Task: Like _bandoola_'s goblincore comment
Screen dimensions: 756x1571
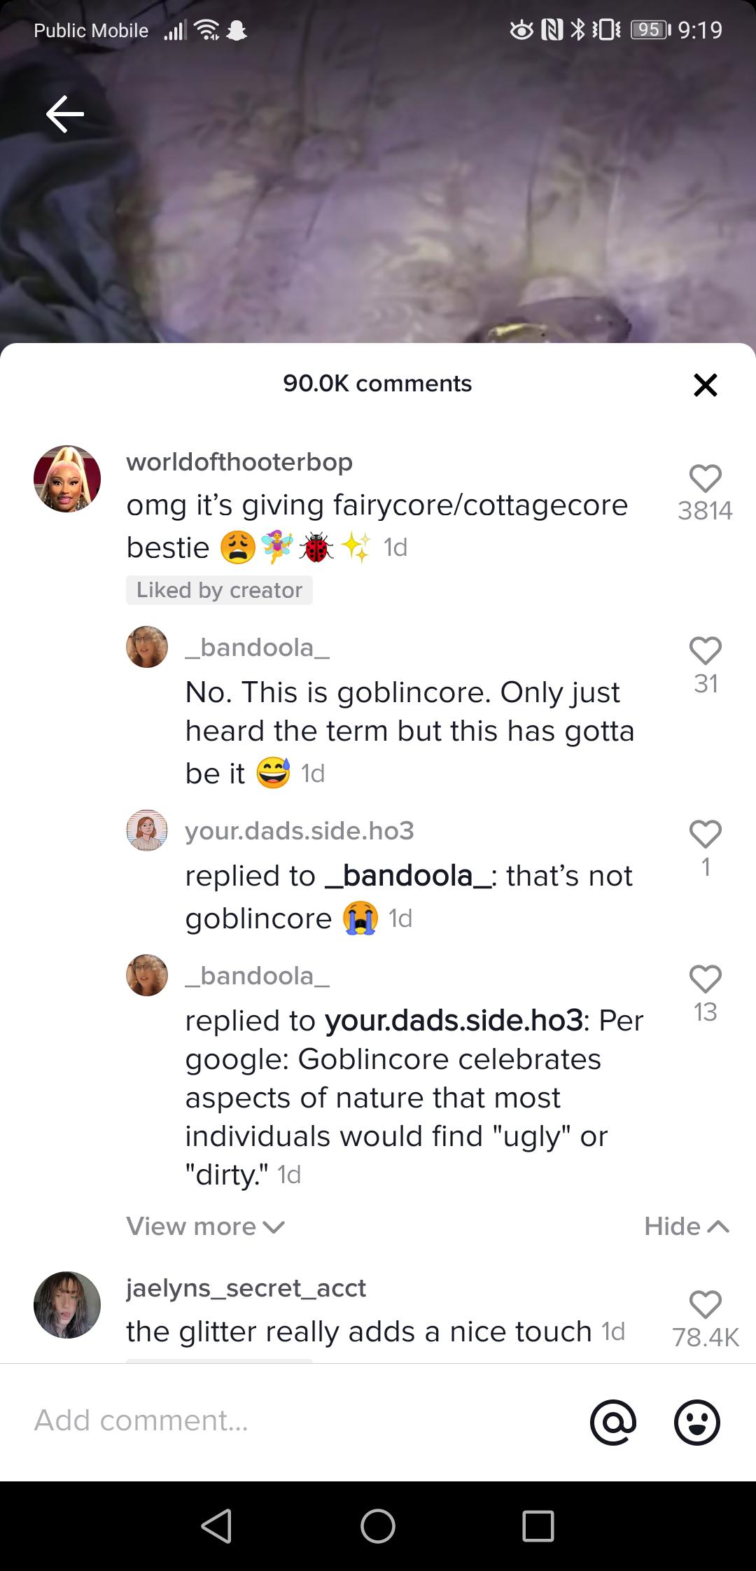Action: tap(706, 650)
